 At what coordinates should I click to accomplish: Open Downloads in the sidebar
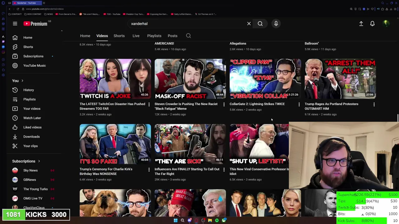click(x=34, y=137)
